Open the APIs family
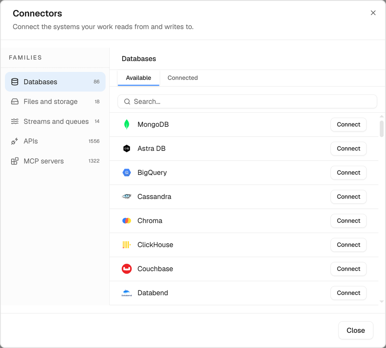This screenshot has height=348, width=386. [55, 141]
